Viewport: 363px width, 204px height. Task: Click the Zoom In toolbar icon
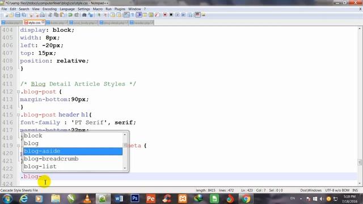[99, 15]
